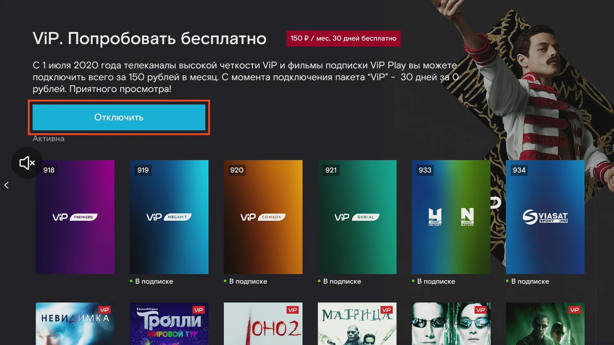
Task: Select the Матрица movie poster
Action: [x=357, y=324]
